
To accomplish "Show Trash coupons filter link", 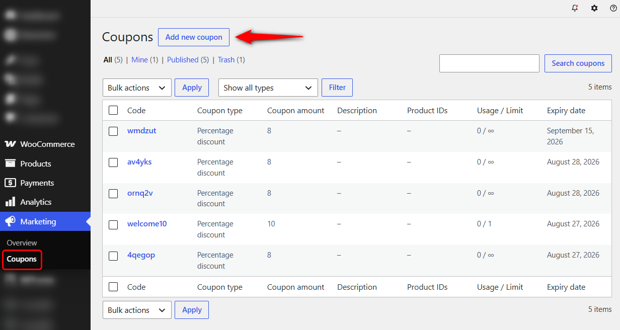I will tap(226, 60).
